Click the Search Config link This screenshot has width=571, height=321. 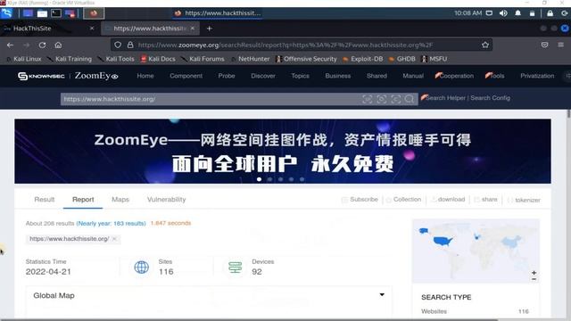click(490, 98)
